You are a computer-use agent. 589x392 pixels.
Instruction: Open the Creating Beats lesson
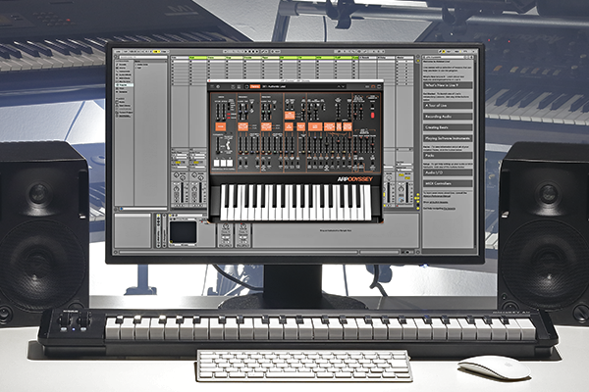[448, 127]
